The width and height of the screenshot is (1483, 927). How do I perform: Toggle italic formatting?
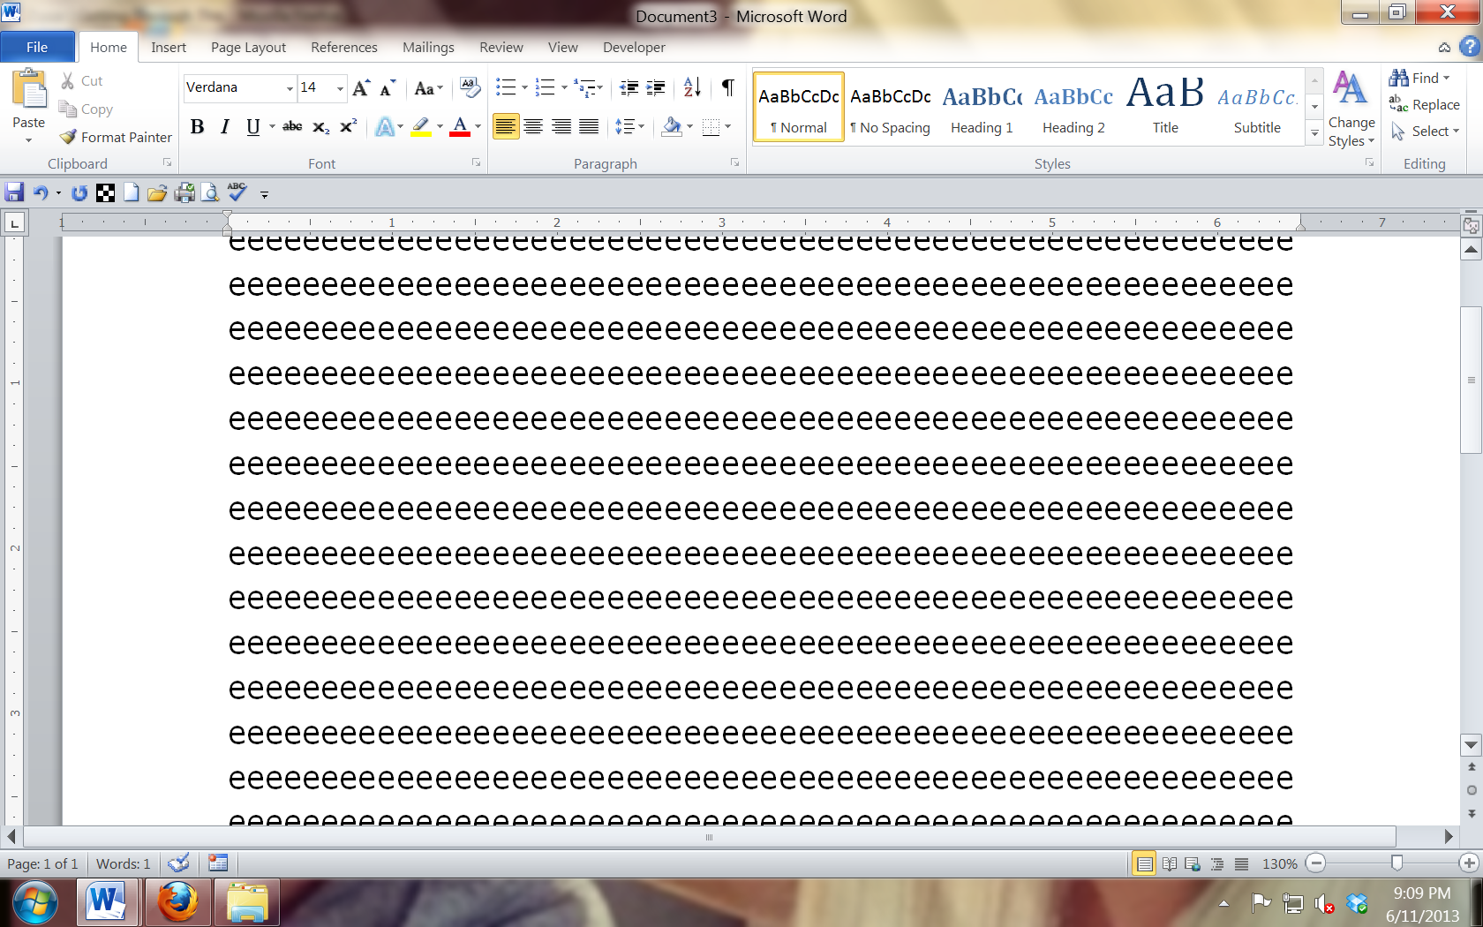pos(225,127)
